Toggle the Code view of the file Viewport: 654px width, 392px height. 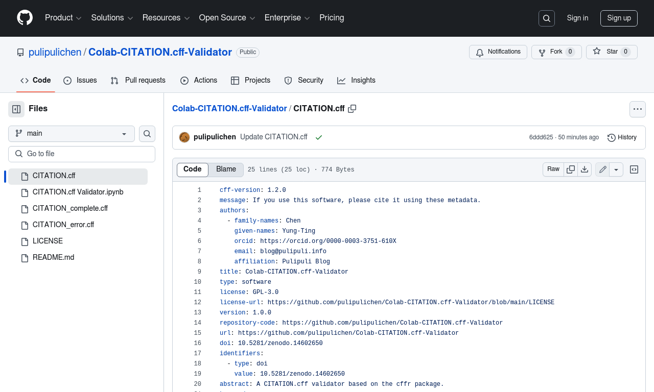pyautogui.click(x=193, y=169)
